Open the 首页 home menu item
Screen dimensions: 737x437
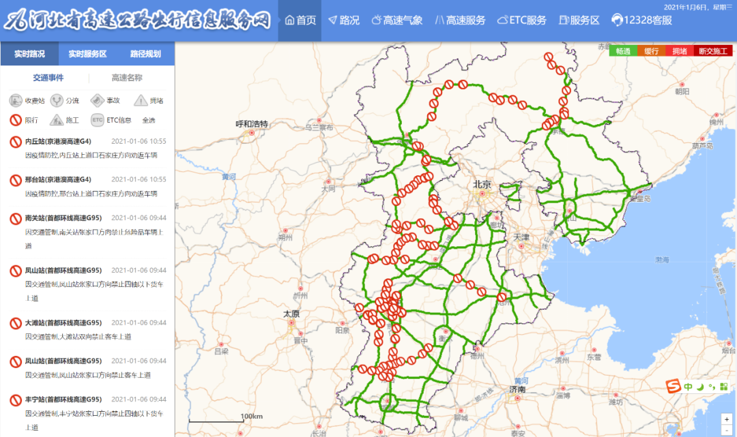[x=300, y=20]
